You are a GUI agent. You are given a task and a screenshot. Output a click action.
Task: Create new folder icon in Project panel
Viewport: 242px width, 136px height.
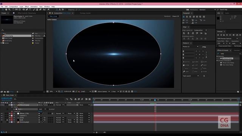[x=5, y=92]
